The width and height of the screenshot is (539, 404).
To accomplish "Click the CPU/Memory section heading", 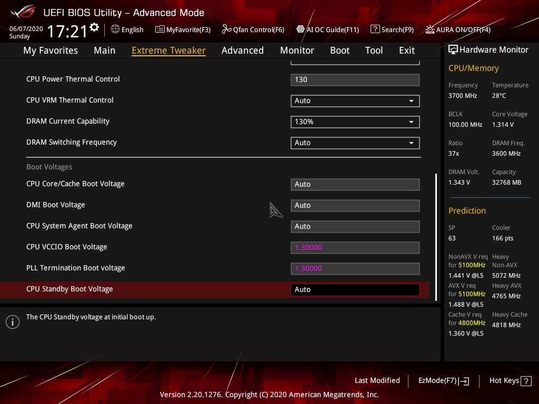I will tap(474, 68).
